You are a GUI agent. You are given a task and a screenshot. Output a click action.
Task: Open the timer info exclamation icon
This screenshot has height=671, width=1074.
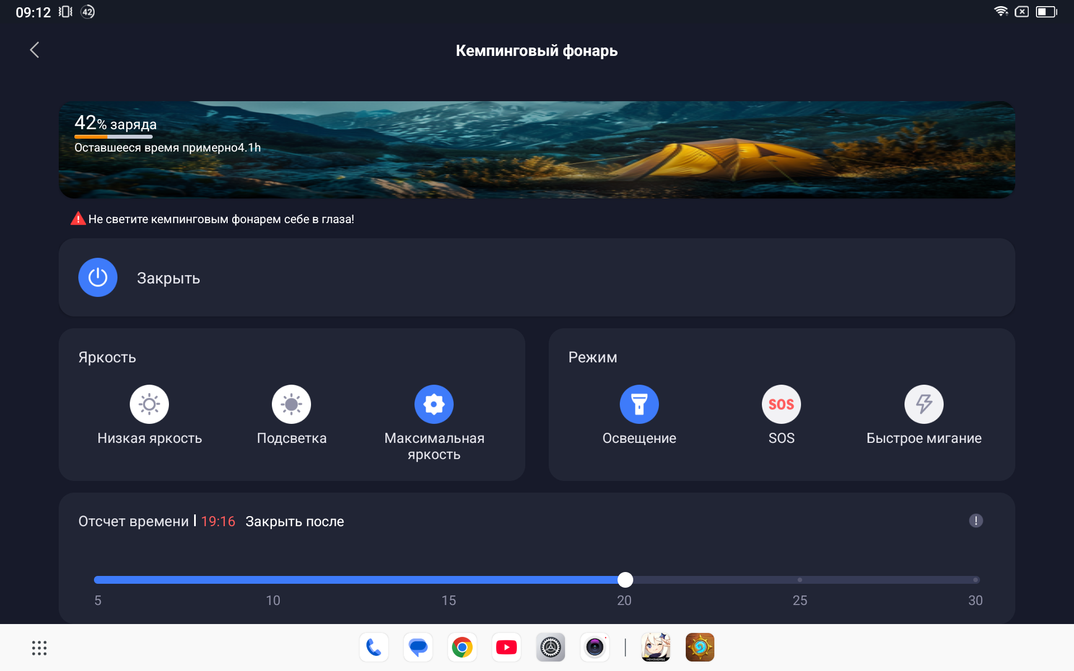point(976,521)
